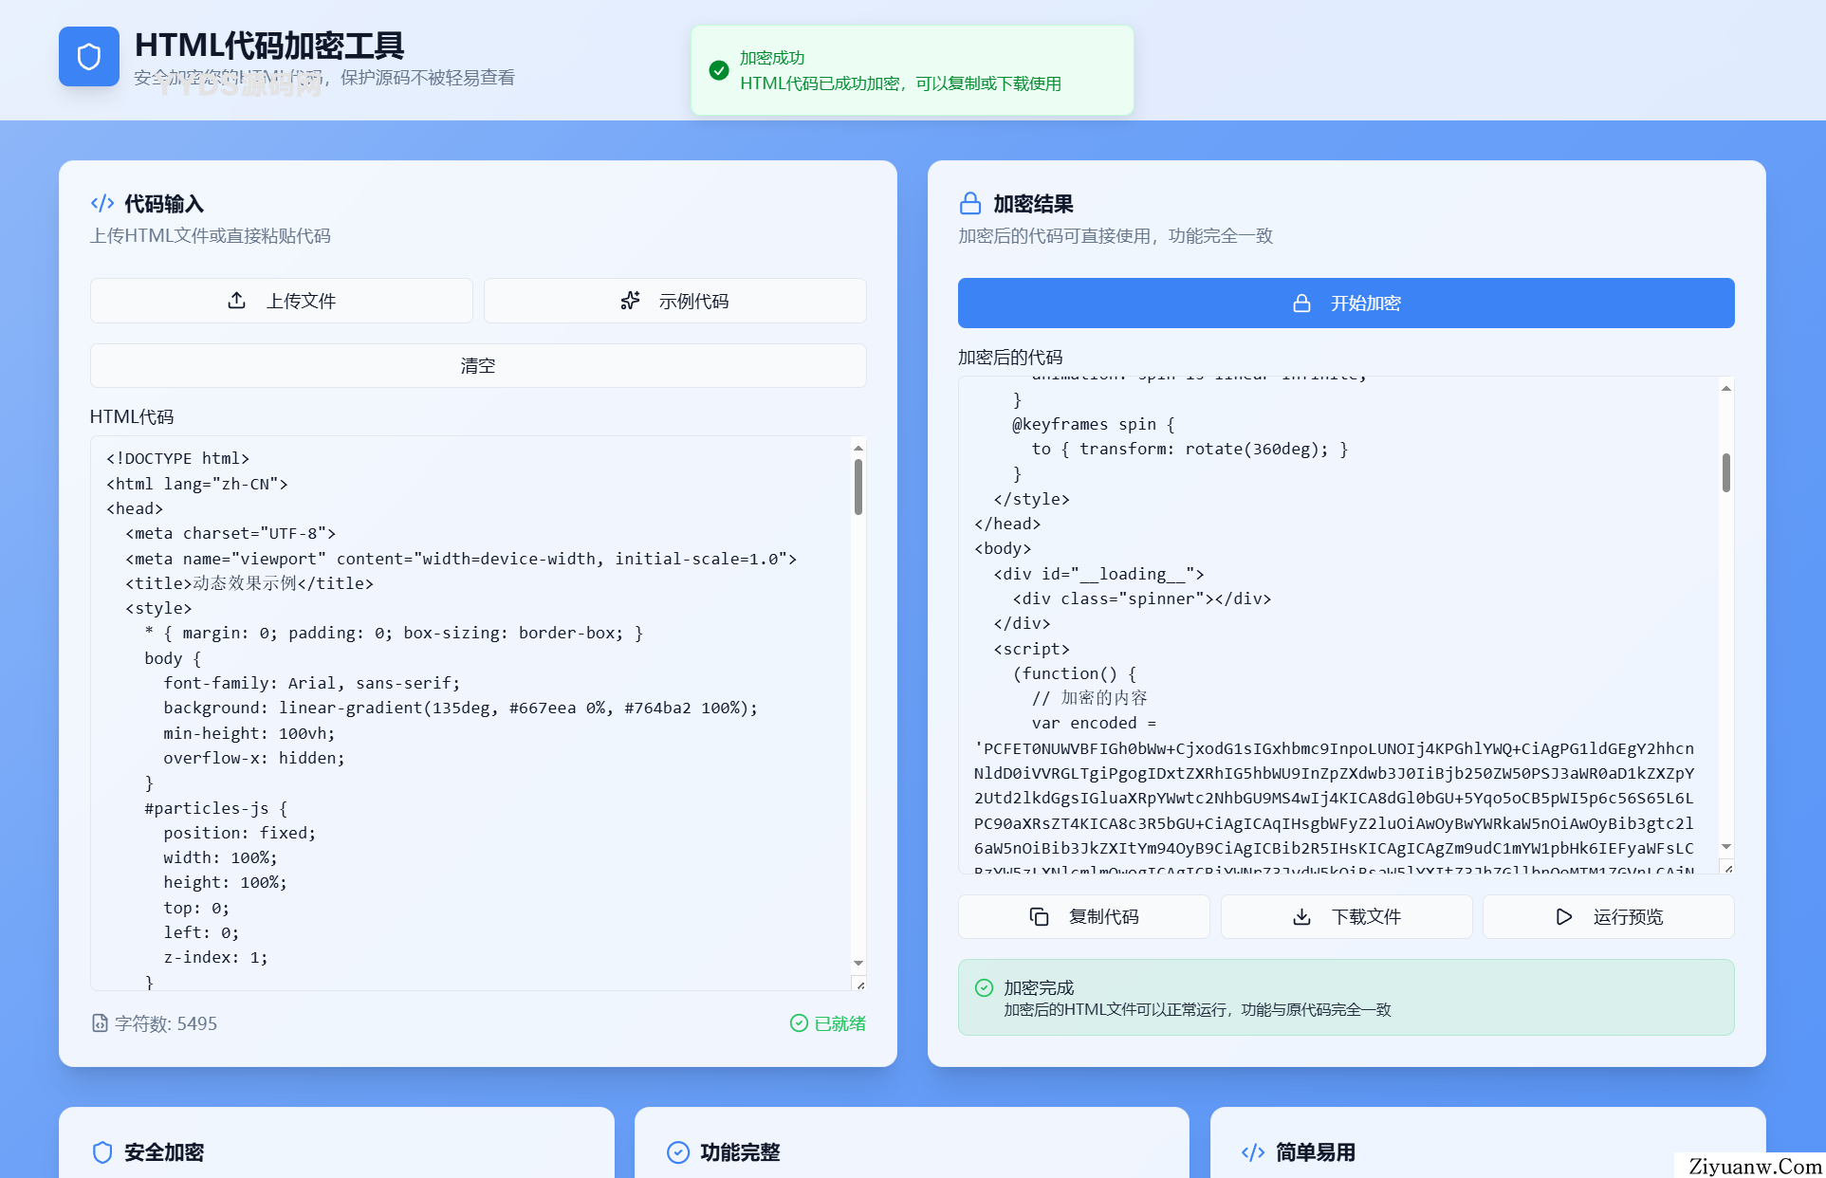Click the lock icon beside 加密结果
The width and height of the screenshot is (1826, 1178).
pyautogui.click(x=970, y=203)
